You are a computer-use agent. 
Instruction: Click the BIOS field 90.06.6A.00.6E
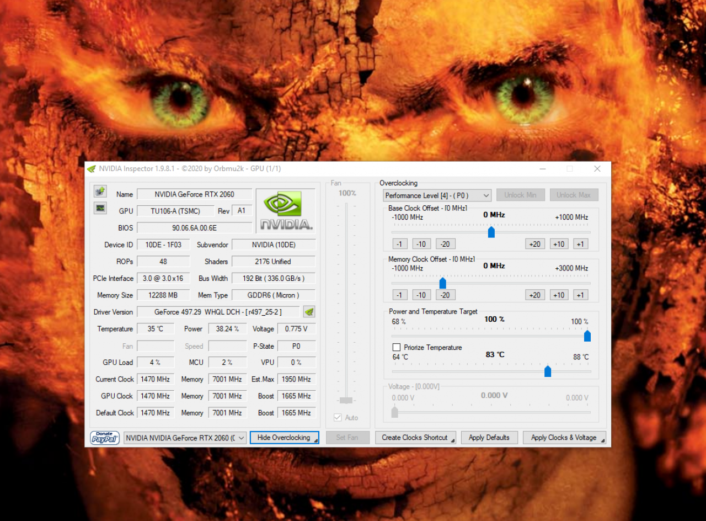point(195,227)
